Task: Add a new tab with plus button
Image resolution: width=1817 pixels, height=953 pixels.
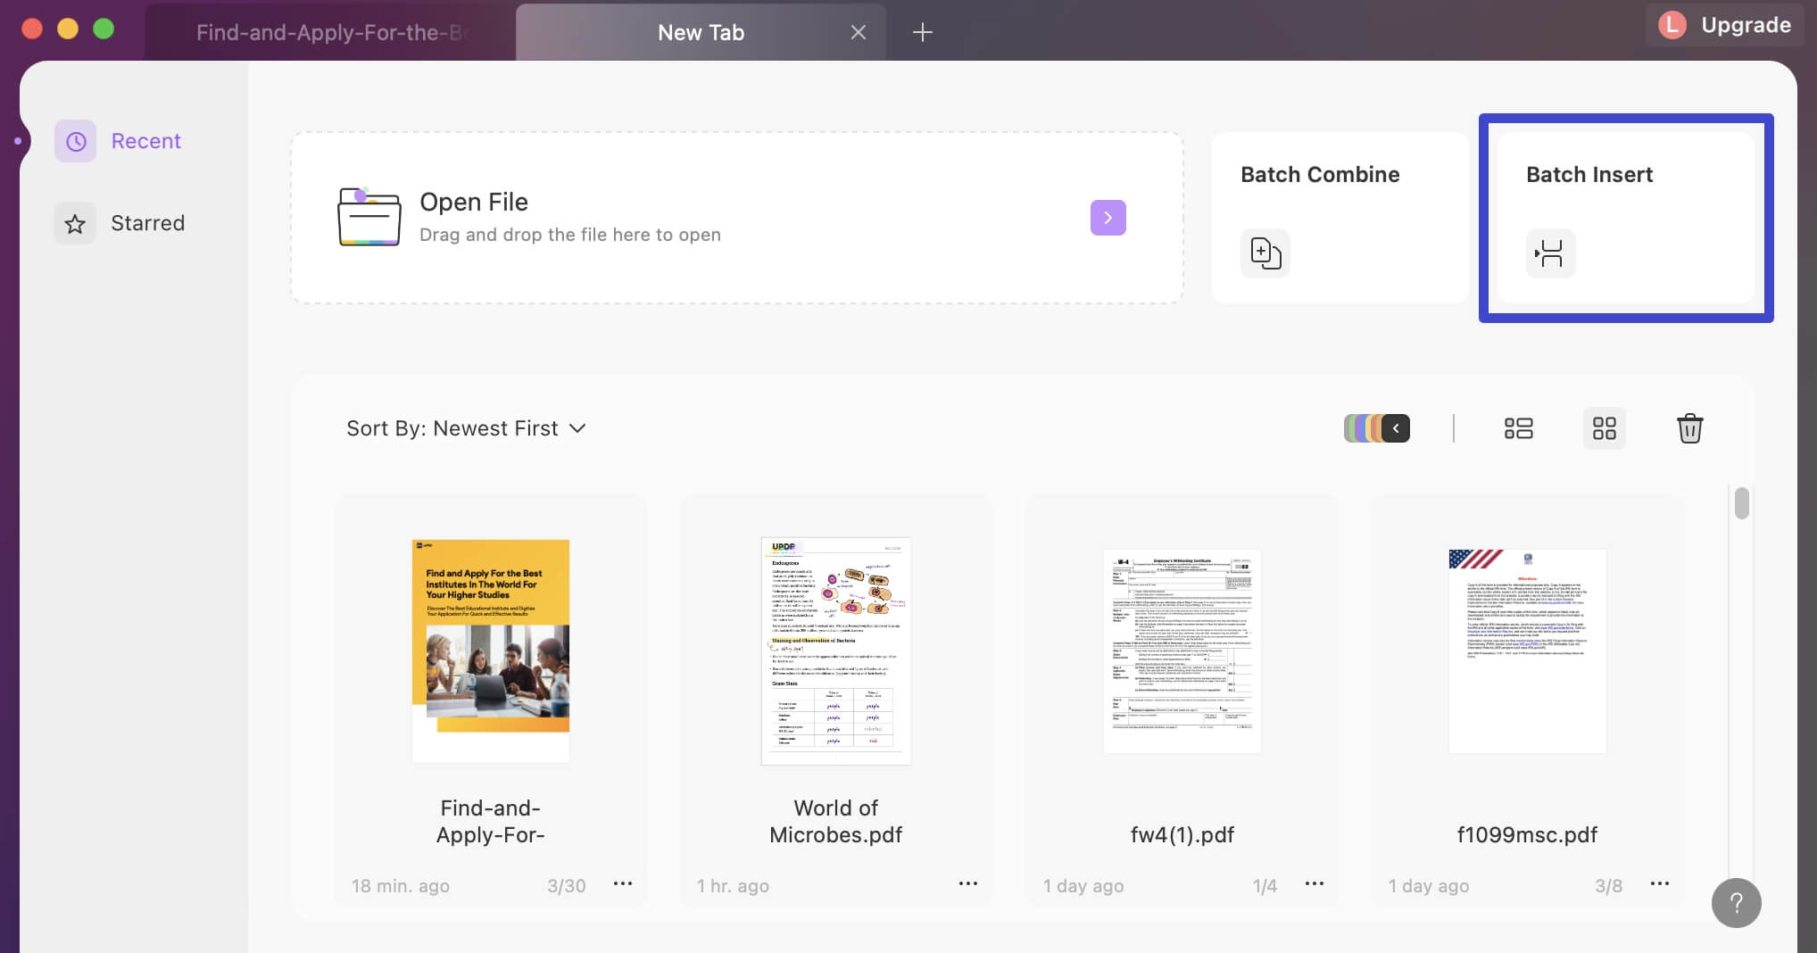Action: tap(923, 33)
